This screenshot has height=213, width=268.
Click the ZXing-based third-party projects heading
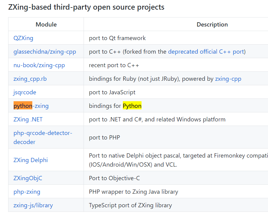(86, 7)
